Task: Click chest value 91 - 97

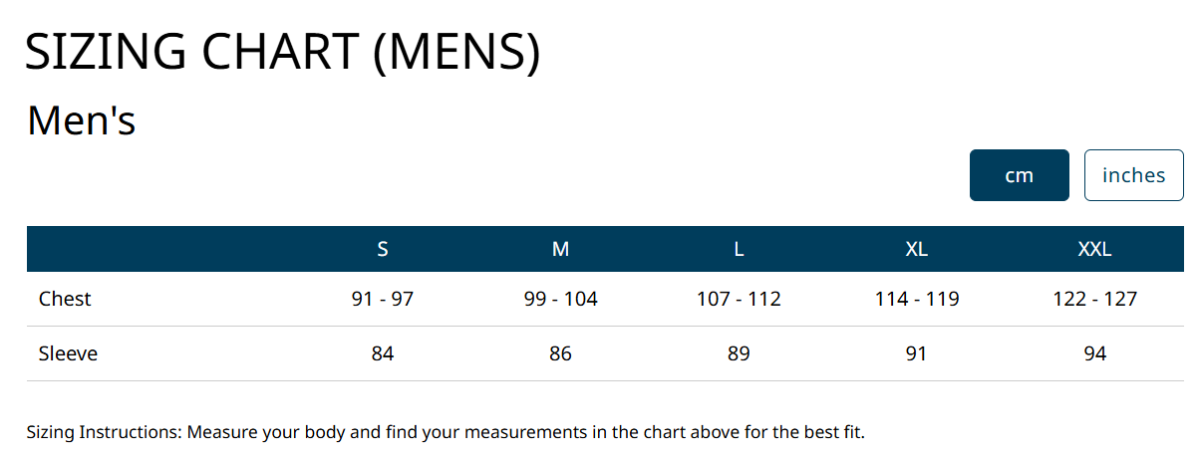Action: point(383,299)
